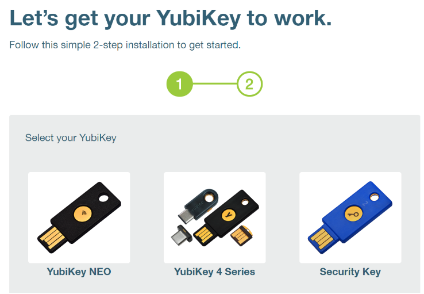Tap the gold NFC button on NEO key
Image resolution: width=424 pixels, height=294 pixels.
[83, 213]
